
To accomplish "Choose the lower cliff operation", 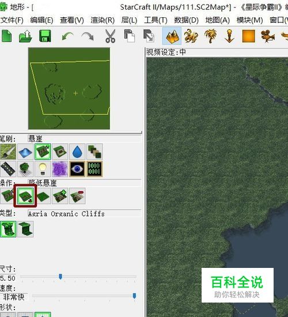I will point(25,196).
